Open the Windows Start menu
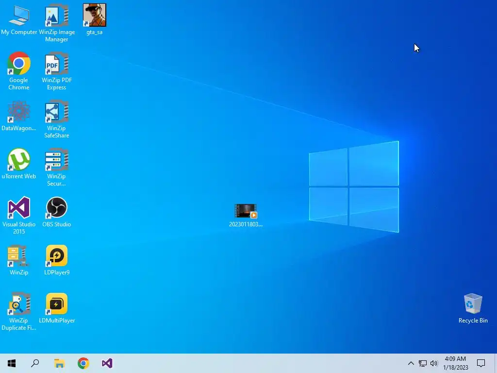This screenshot has width=497, height=373. 12,363
